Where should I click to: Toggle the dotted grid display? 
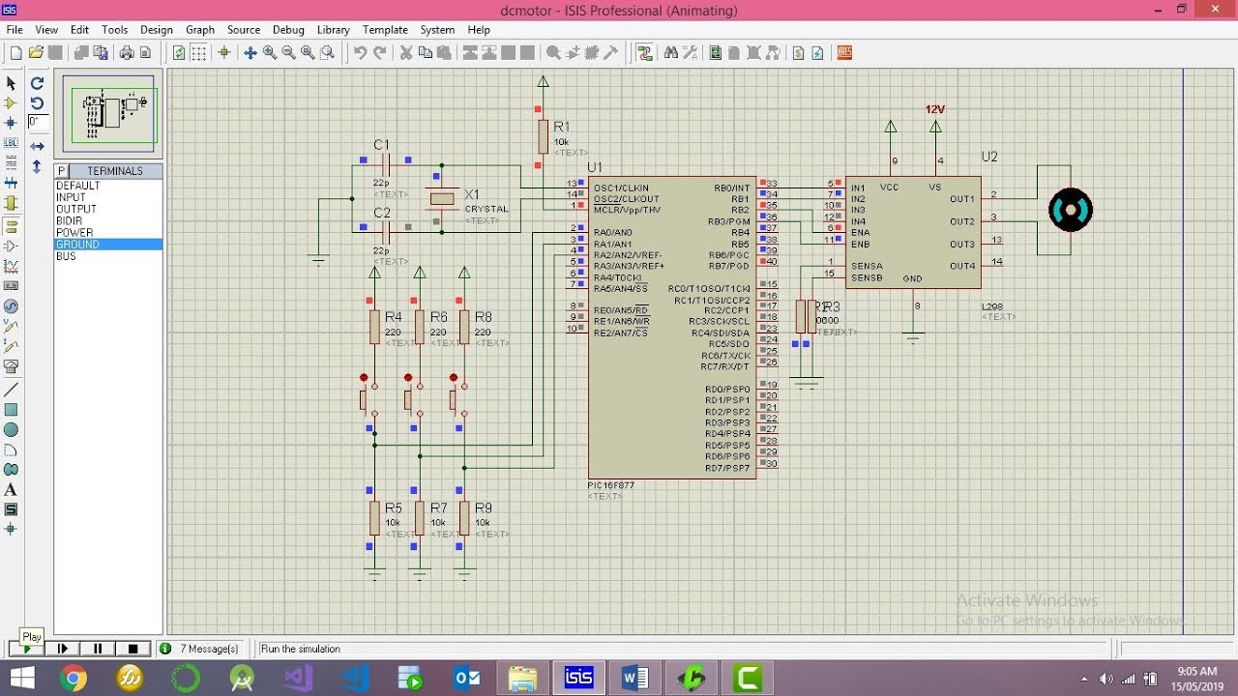tap(199, 53)
